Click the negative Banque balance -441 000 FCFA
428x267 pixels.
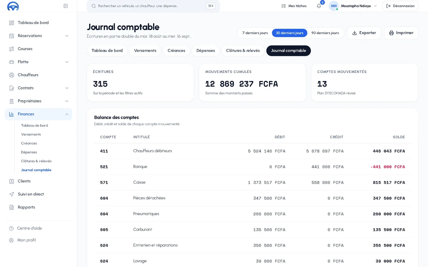tap(388, 167)
